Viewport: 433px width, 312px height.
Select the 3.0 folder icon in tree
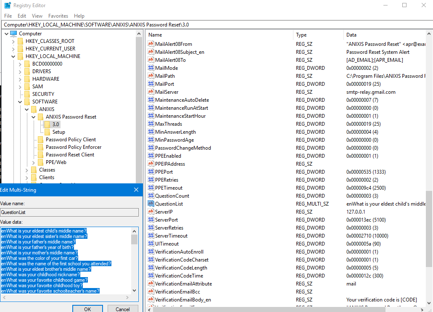click(x=47, y=124)
